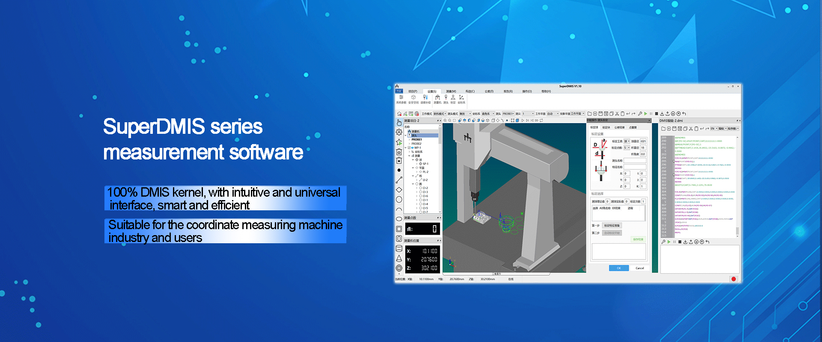Expand the PROBE1 tree node
The height and width of the screenshot is (342, 822).
[409, 139]
